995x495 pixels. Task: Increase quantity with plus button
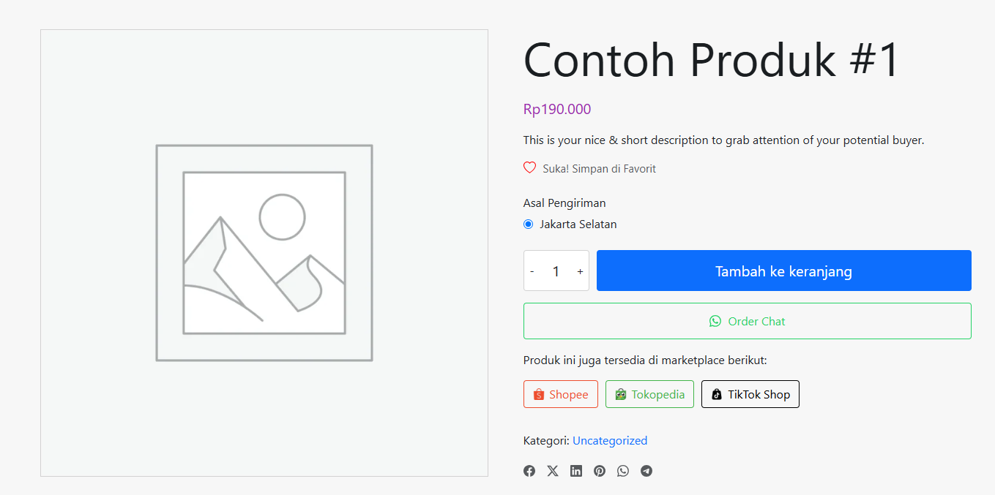580,271
